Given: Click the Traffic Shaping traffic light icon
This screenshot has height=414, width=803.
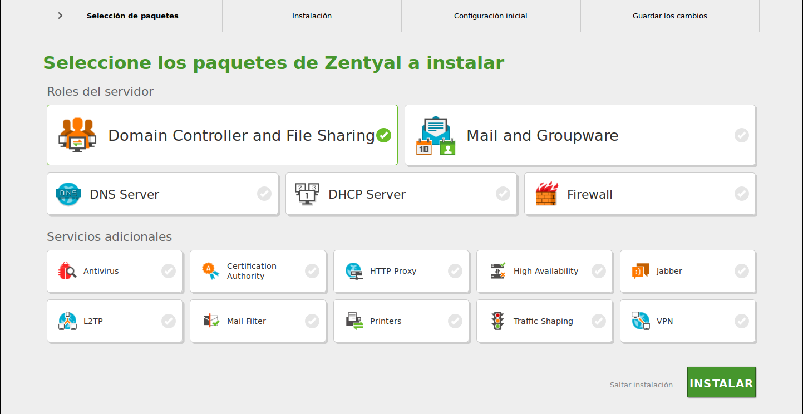Looking at the screenshot, I should pyautogui.click(x=497, y=321).
